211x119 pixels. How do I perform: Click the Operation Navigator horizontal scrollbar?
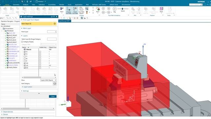coord(16,108)
